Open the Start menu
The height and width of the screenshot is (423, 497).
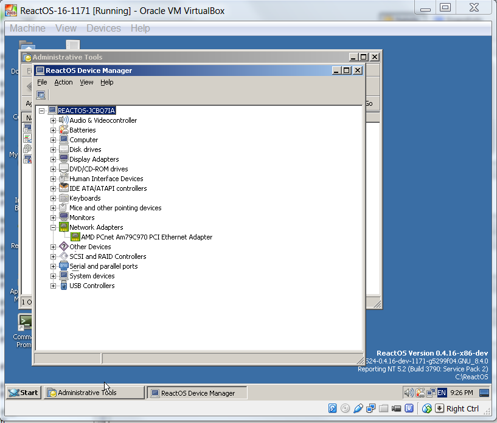point(24,393)
